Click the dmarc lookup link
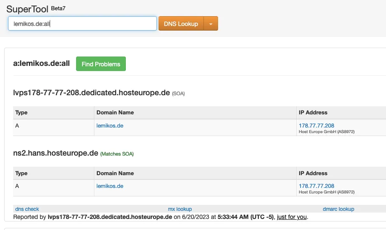Screen dimensions: 386x230 point(338,209)
